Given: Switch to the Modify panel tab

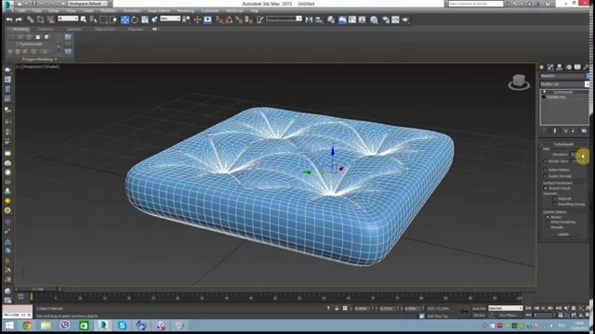Looking at the screenshot, I should pyautogui.click(x=550, y=67).
